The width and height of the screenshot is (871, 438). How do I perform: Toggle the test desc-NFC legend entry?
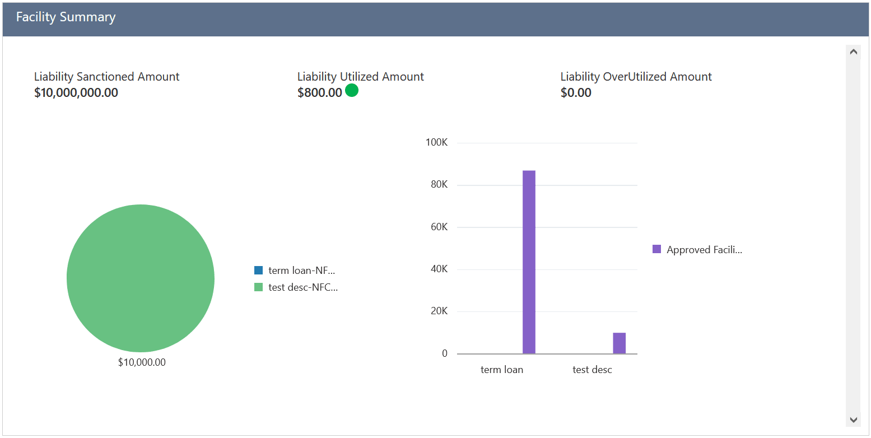[x=302, y=287]
